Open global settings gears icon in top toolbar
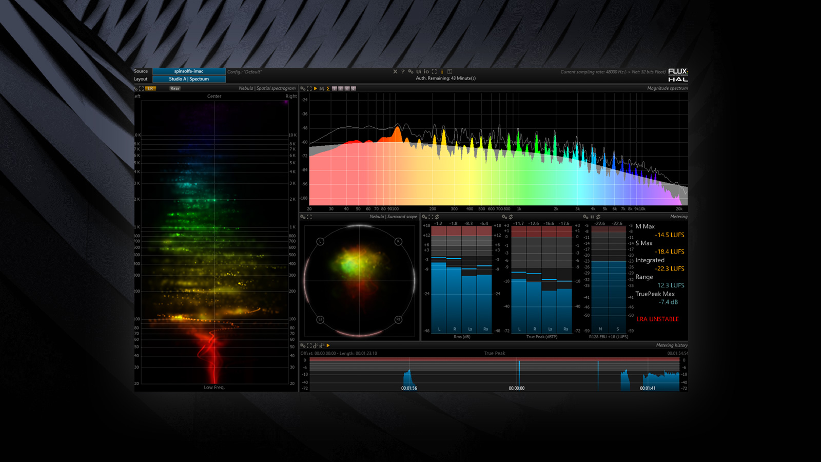The image size is (821, 462). (x=411, y=71)
